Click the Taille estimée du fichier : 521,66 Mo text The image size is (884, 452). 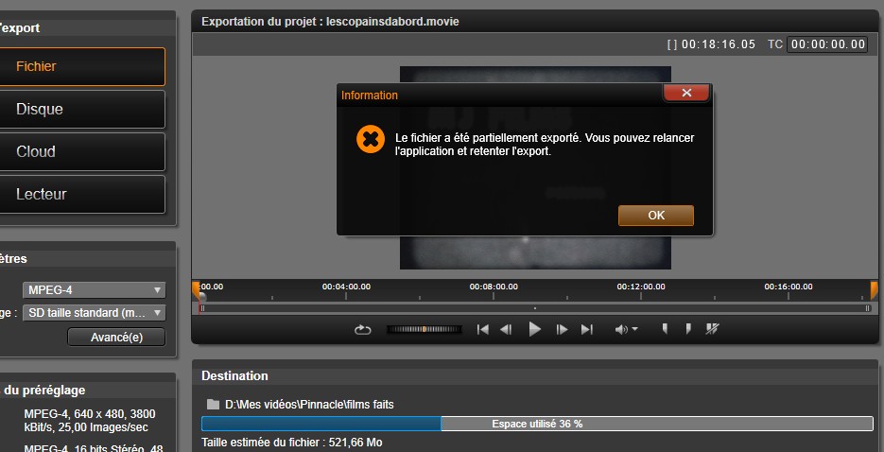[291, 443]
